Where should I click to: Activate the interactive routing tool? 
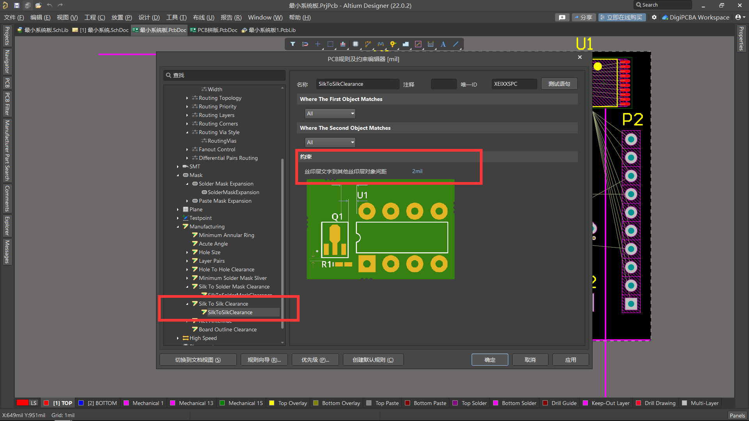pyautogui.click(x=368, y=44)
